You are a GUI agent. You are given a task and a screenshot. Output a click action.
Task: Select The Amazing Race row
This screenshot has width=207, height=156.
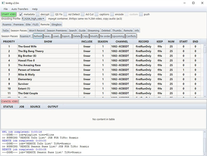click(101, 65)
